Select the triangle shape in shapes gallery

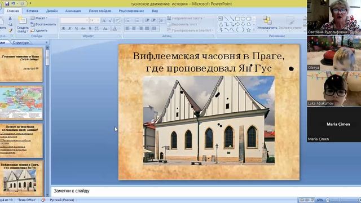pos(221,24)
